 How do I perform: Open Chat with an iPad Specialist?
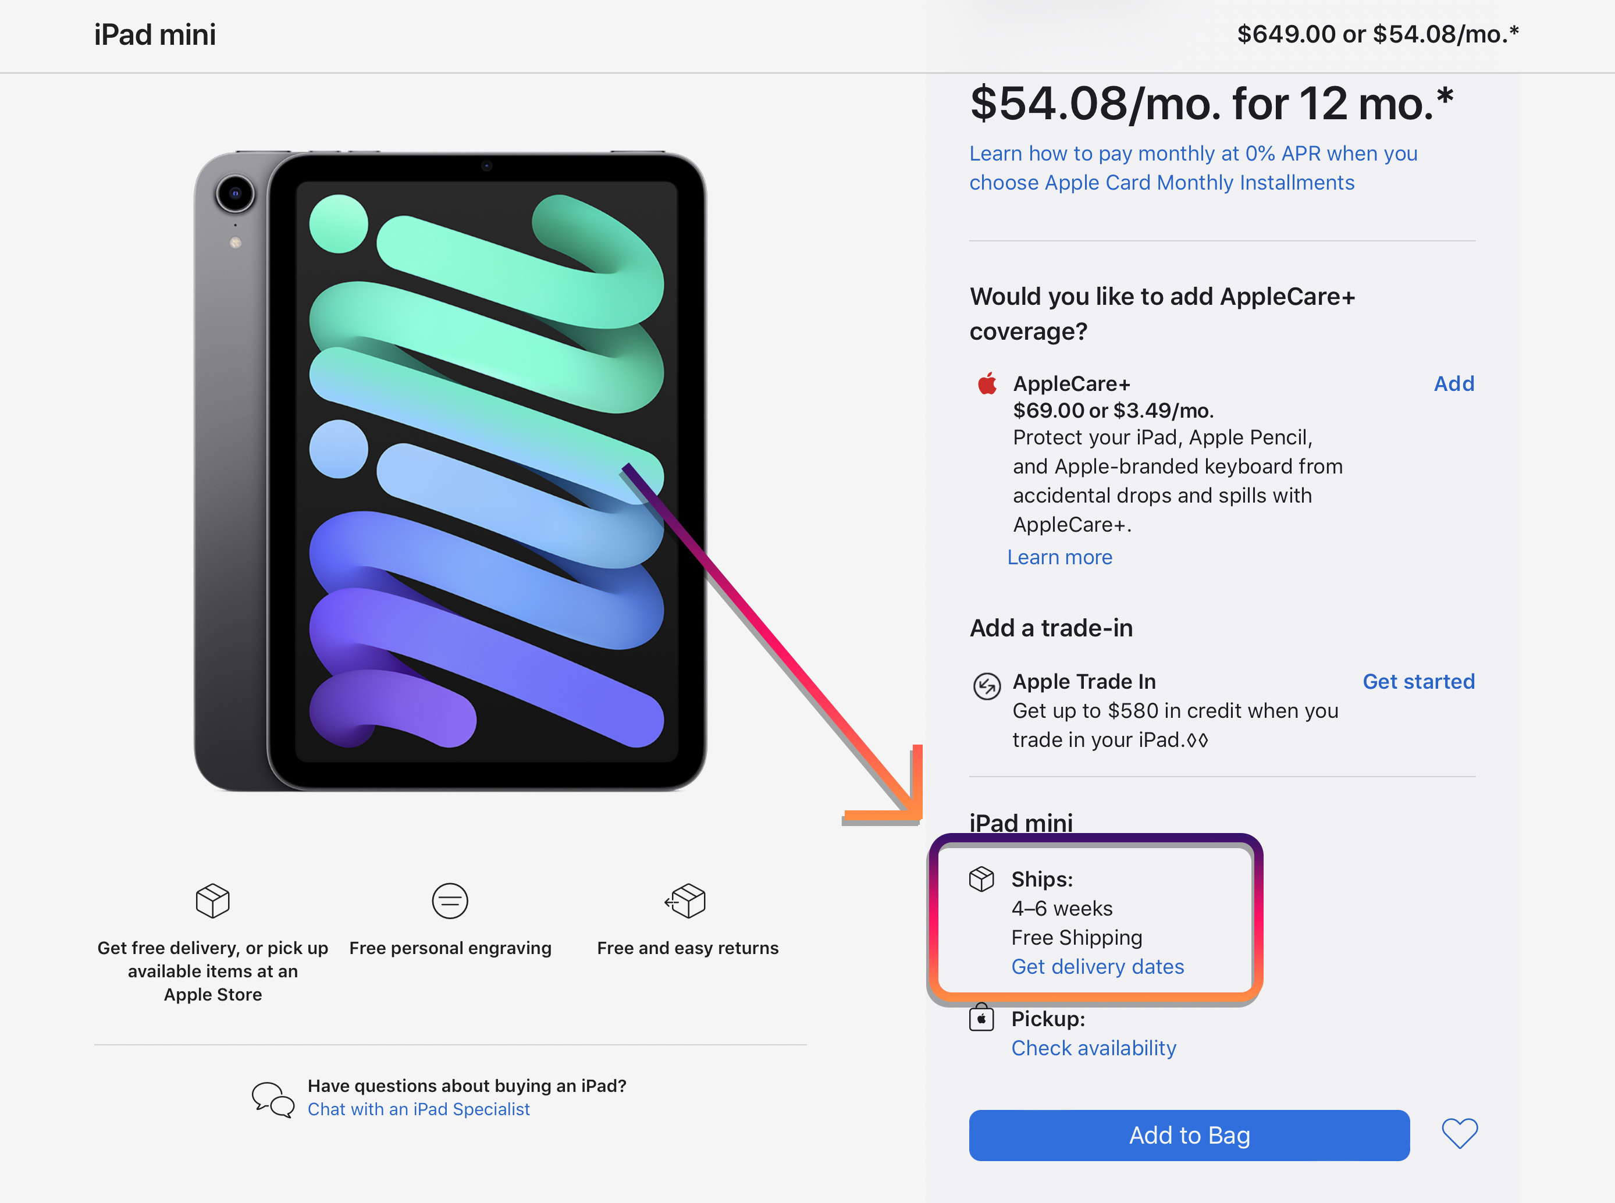tap(419, 1109)
